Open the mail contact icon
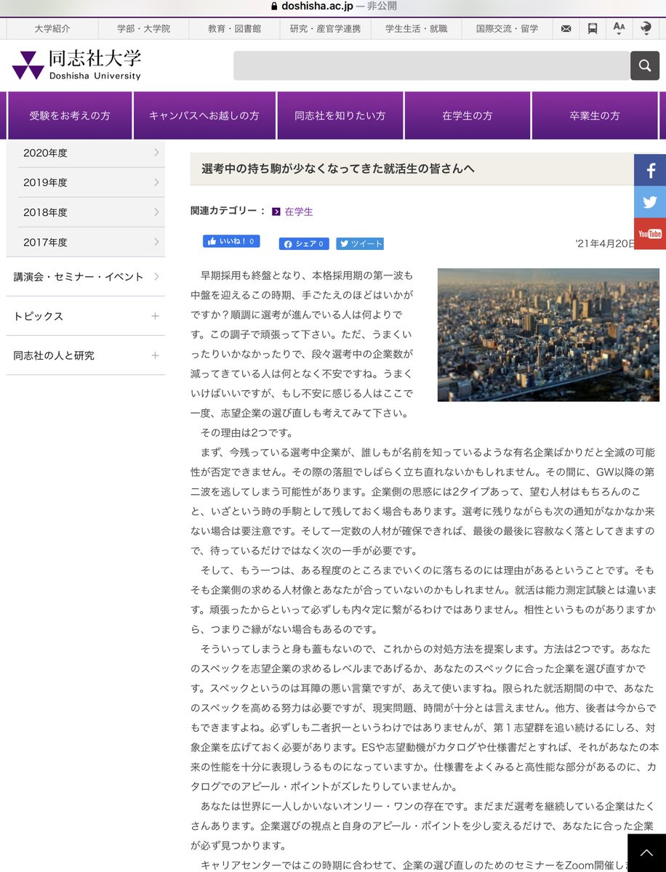666x872 pixels. point(566,28)
